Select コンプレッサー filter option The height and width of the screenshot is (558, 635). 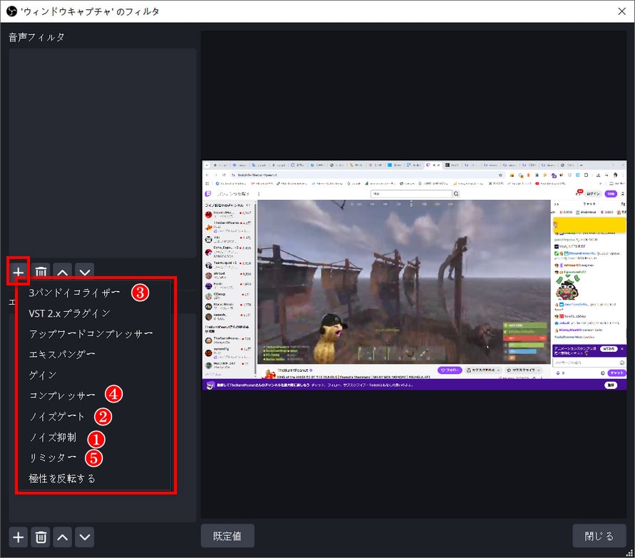click(62, 395)
